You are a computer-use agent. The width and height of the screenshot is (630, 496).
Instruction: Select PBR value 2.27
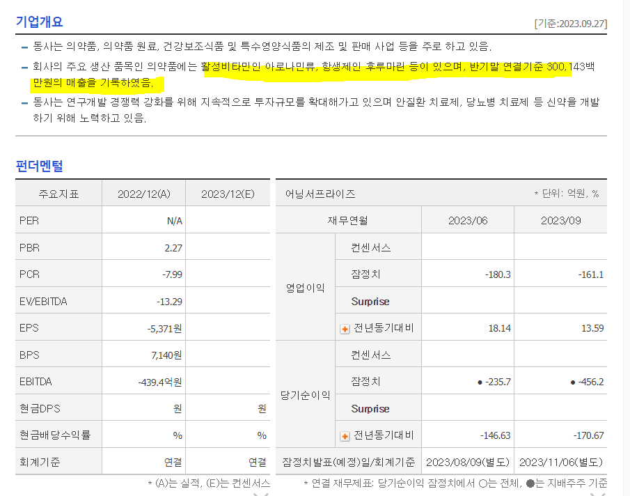pos(173,248)
